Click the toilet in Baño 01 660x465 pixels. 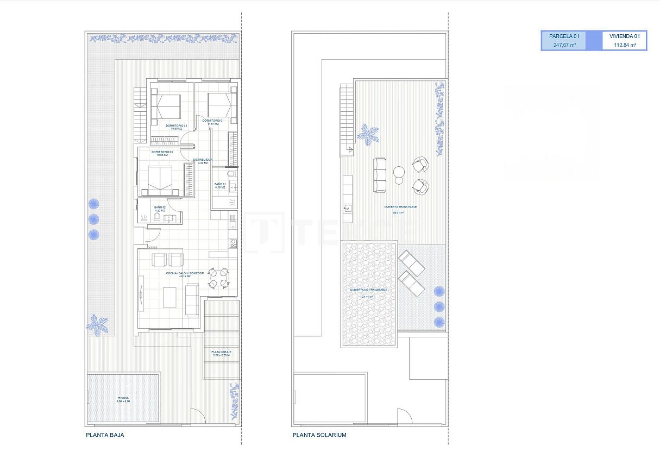(x=232, y=174)
